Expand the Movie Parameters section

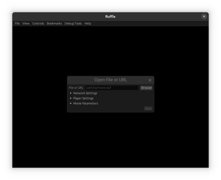pos(85,103)
